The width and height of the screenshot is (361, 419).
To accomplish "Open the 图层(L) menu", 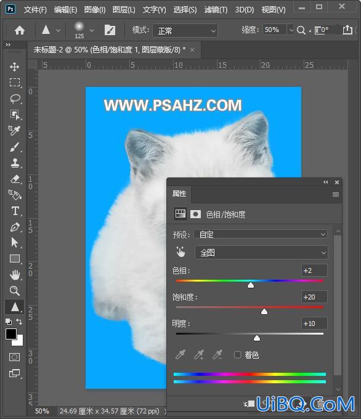I will tap(124, 10).
